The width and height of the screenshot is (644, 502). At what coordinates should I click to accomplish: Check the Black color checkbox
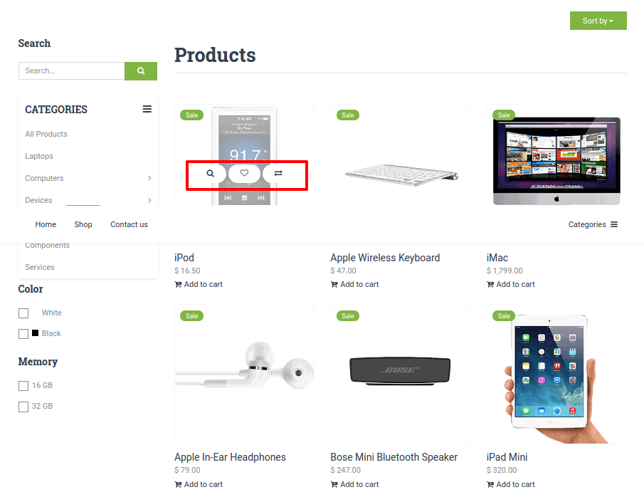[23, 334]
